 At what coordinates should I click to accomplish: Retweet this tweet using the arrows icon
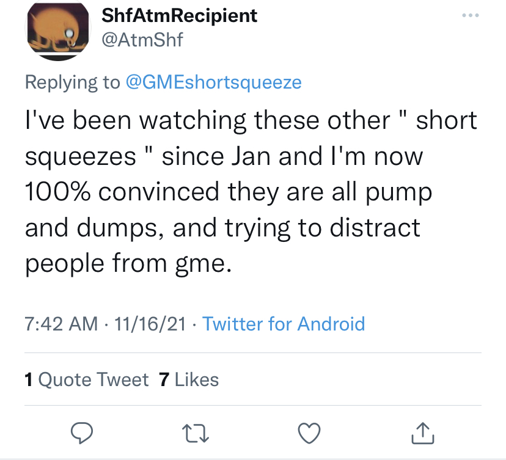[x=195, y=432]
